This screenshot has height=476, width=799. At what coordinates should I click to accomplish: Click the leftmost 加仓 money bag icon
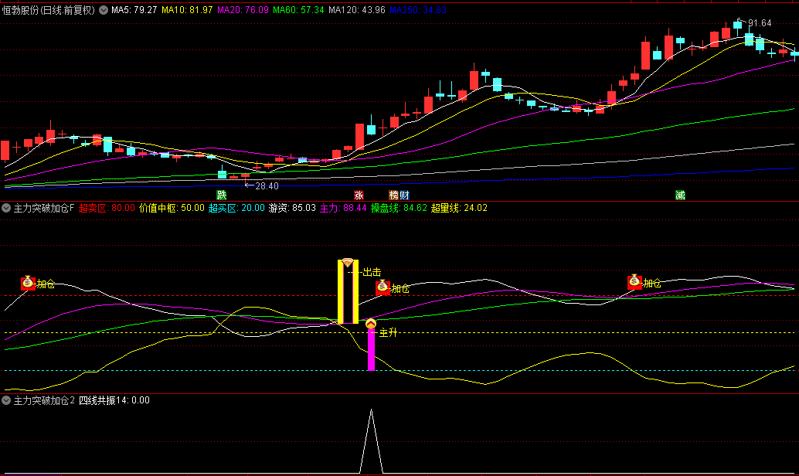point(29,284)
